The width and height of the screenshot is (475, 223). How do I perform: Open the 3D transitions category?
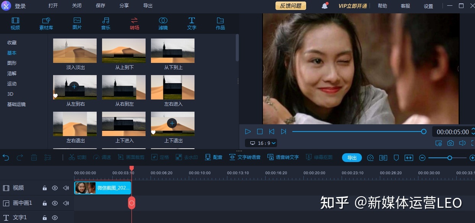click(x=10, y=94)
